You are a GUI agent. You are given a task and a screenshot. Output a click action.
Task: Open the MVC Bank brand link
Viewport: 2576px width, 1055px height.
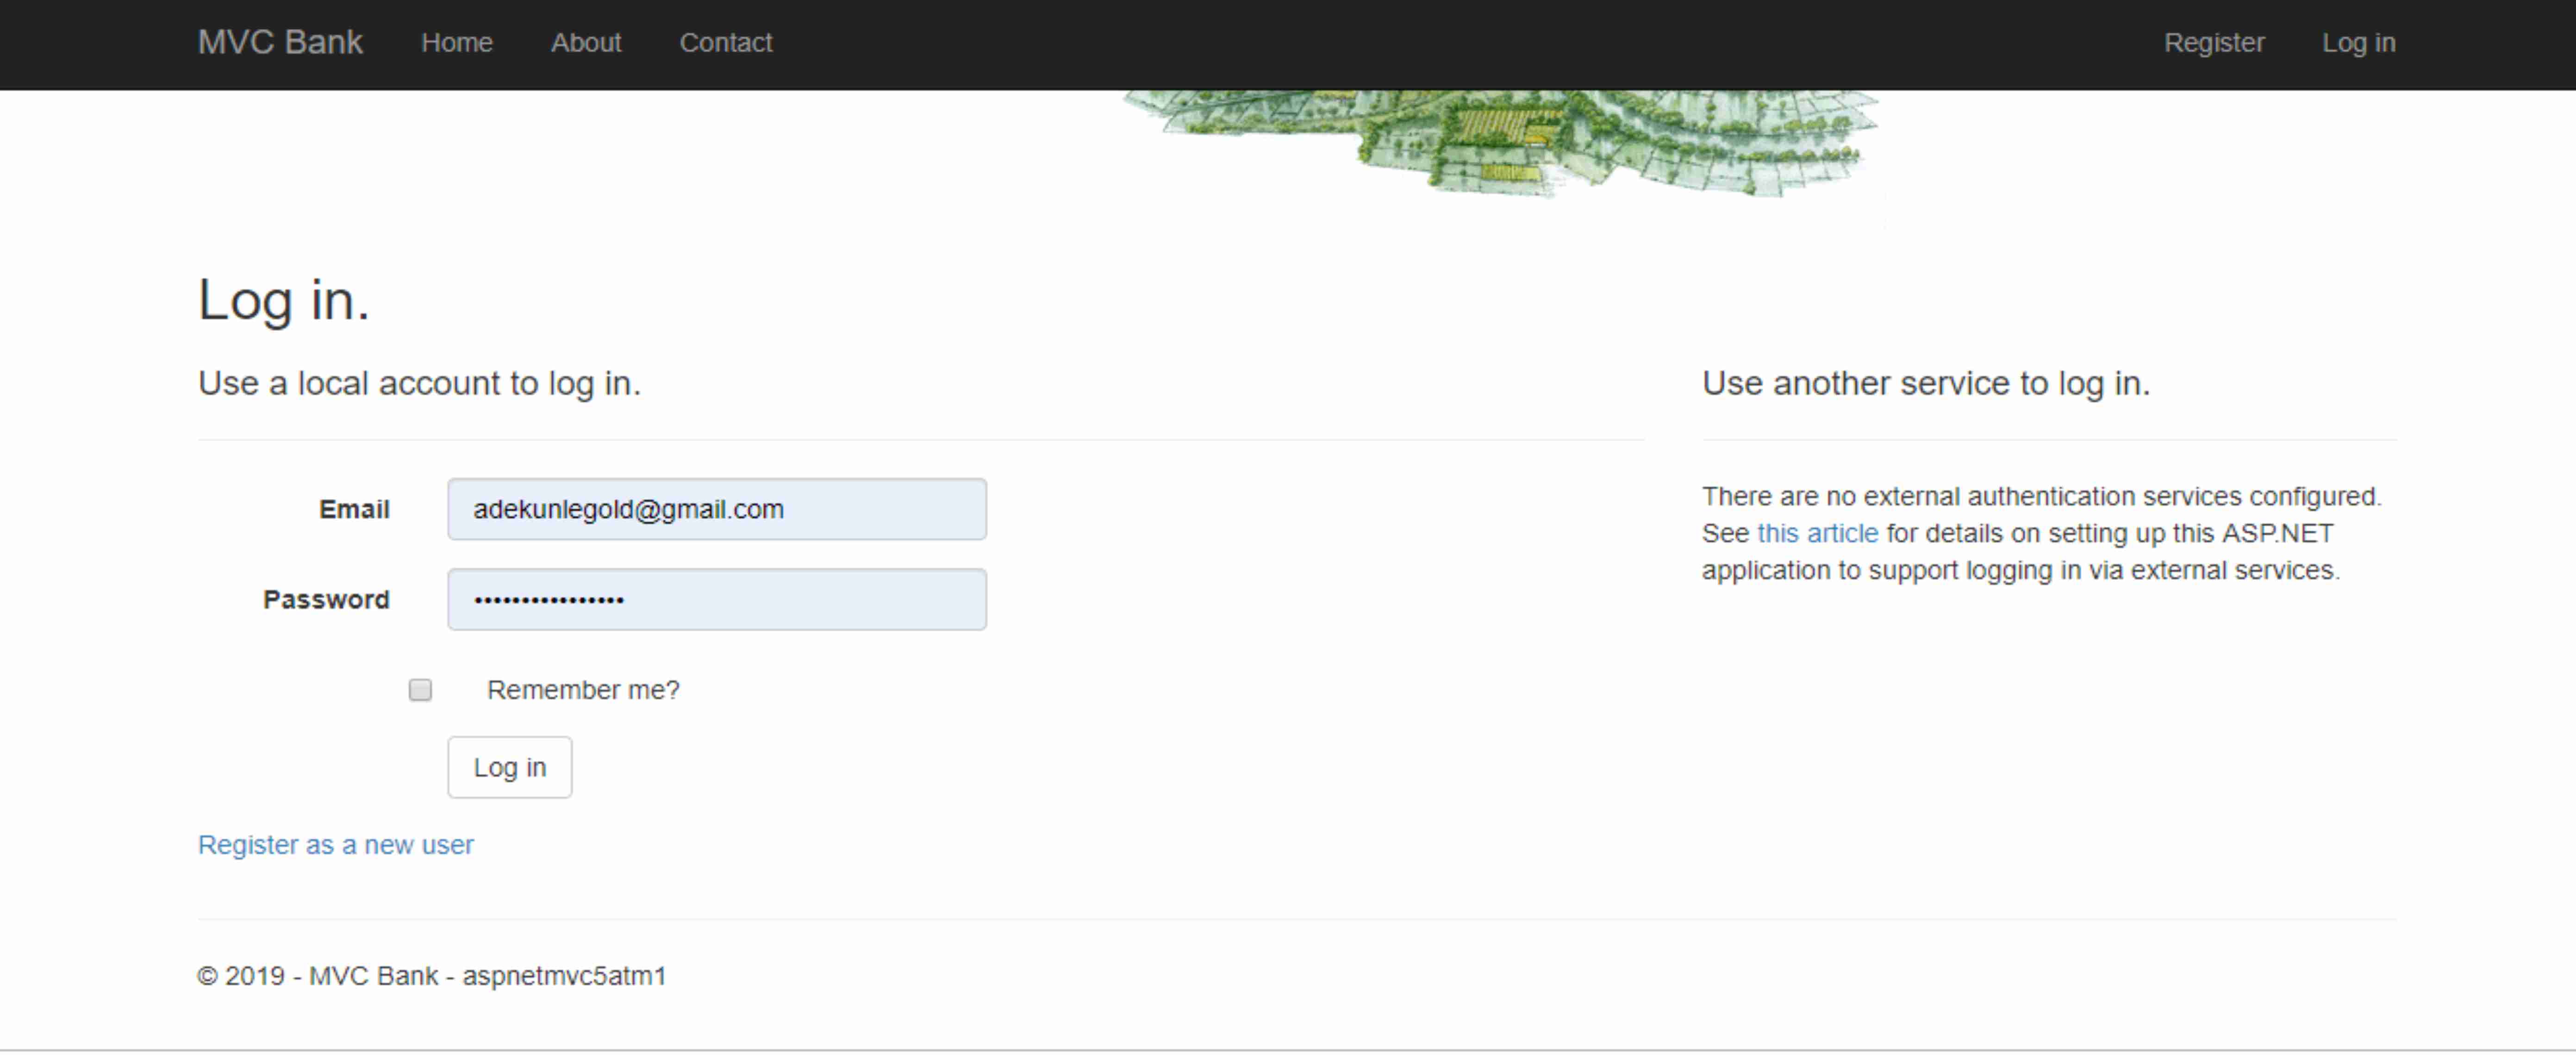(x=280, y=42)
